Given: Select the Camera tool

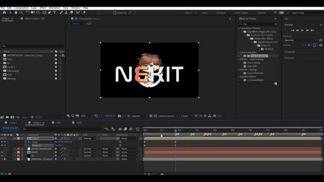Looking at the screenshot, I should 32,13.
